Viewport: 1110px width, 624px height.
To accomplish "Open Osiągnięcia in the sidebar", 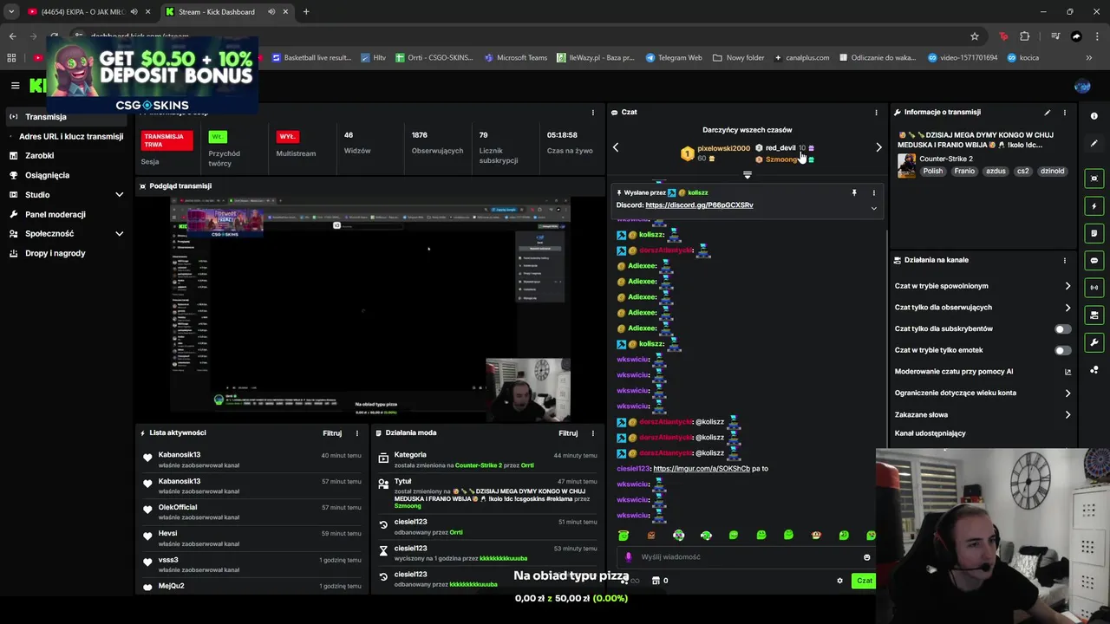I will point(47,175).
